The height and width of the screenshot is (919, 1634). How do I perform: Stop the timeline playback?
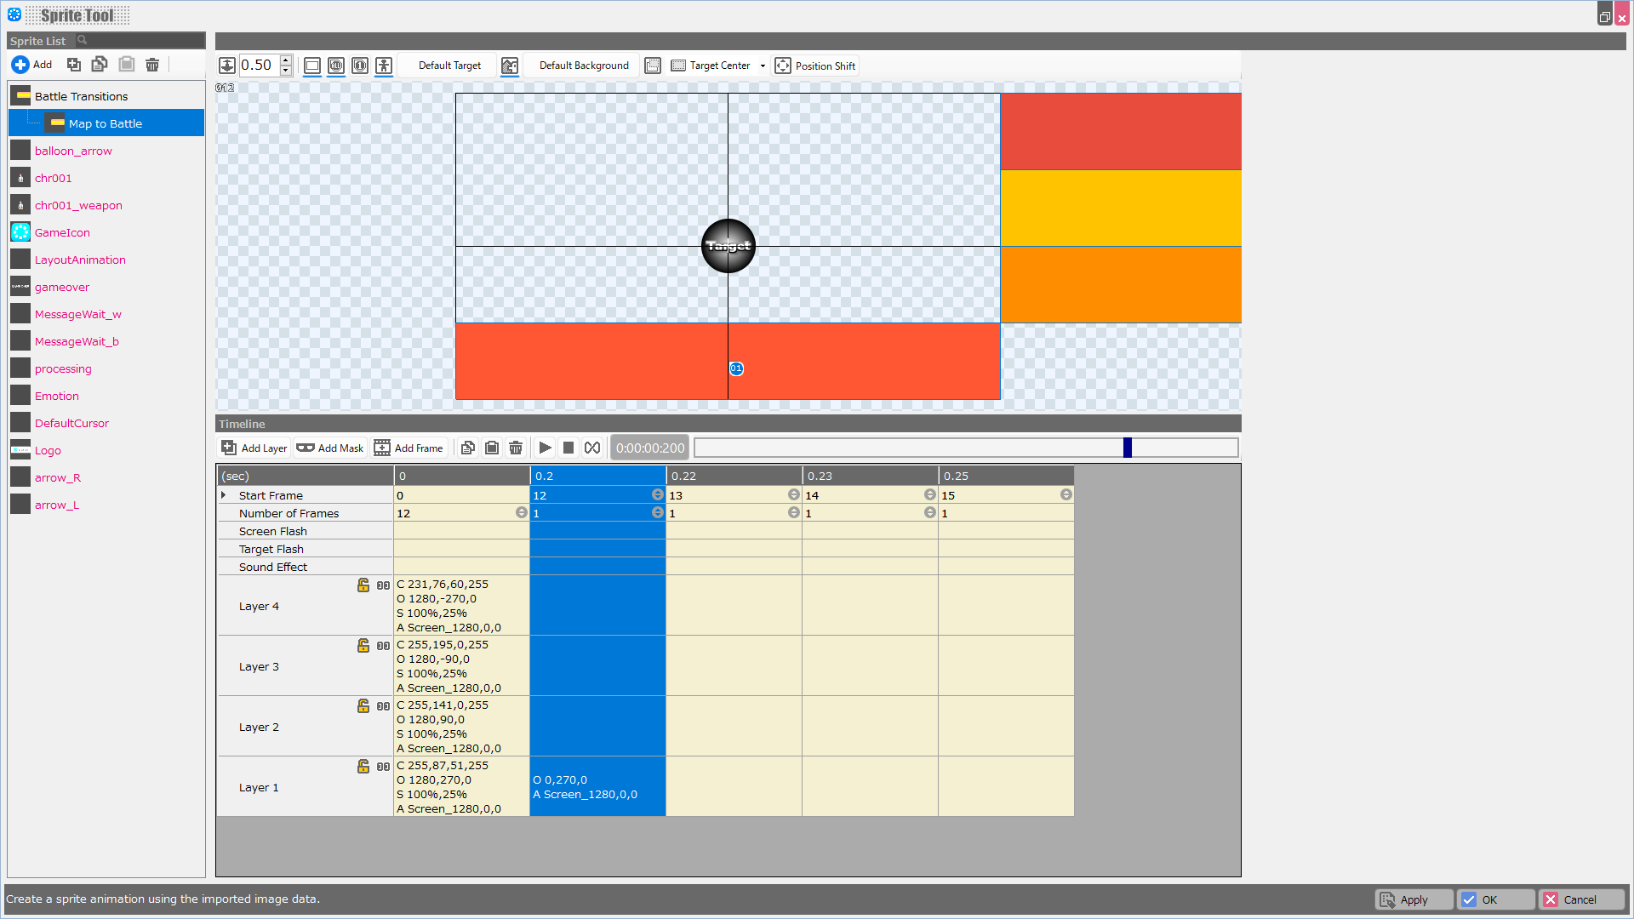pos(568,448)
